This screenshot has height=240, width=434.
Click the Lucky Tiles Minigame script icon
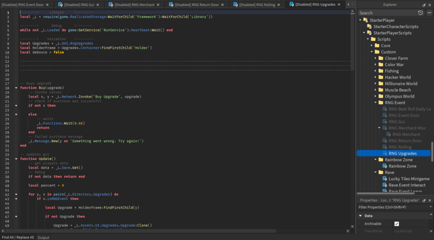click(x=384, y=178)
